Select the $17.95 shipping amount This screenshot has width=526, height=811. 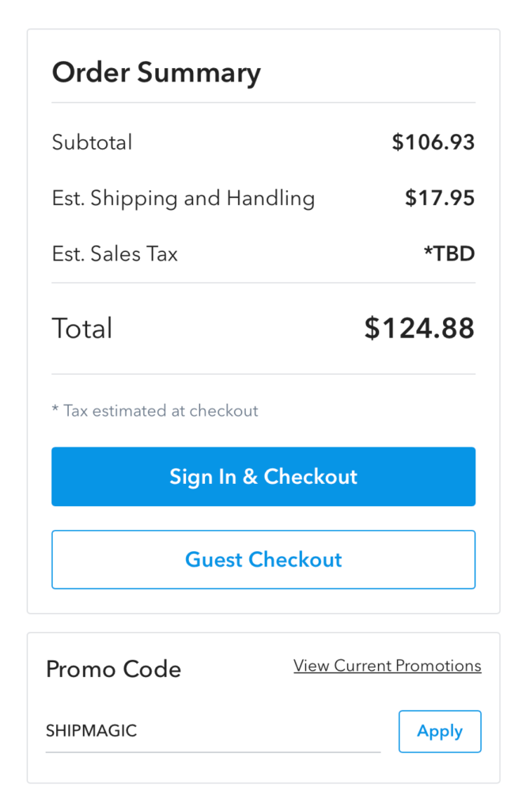tap(440, 198)
